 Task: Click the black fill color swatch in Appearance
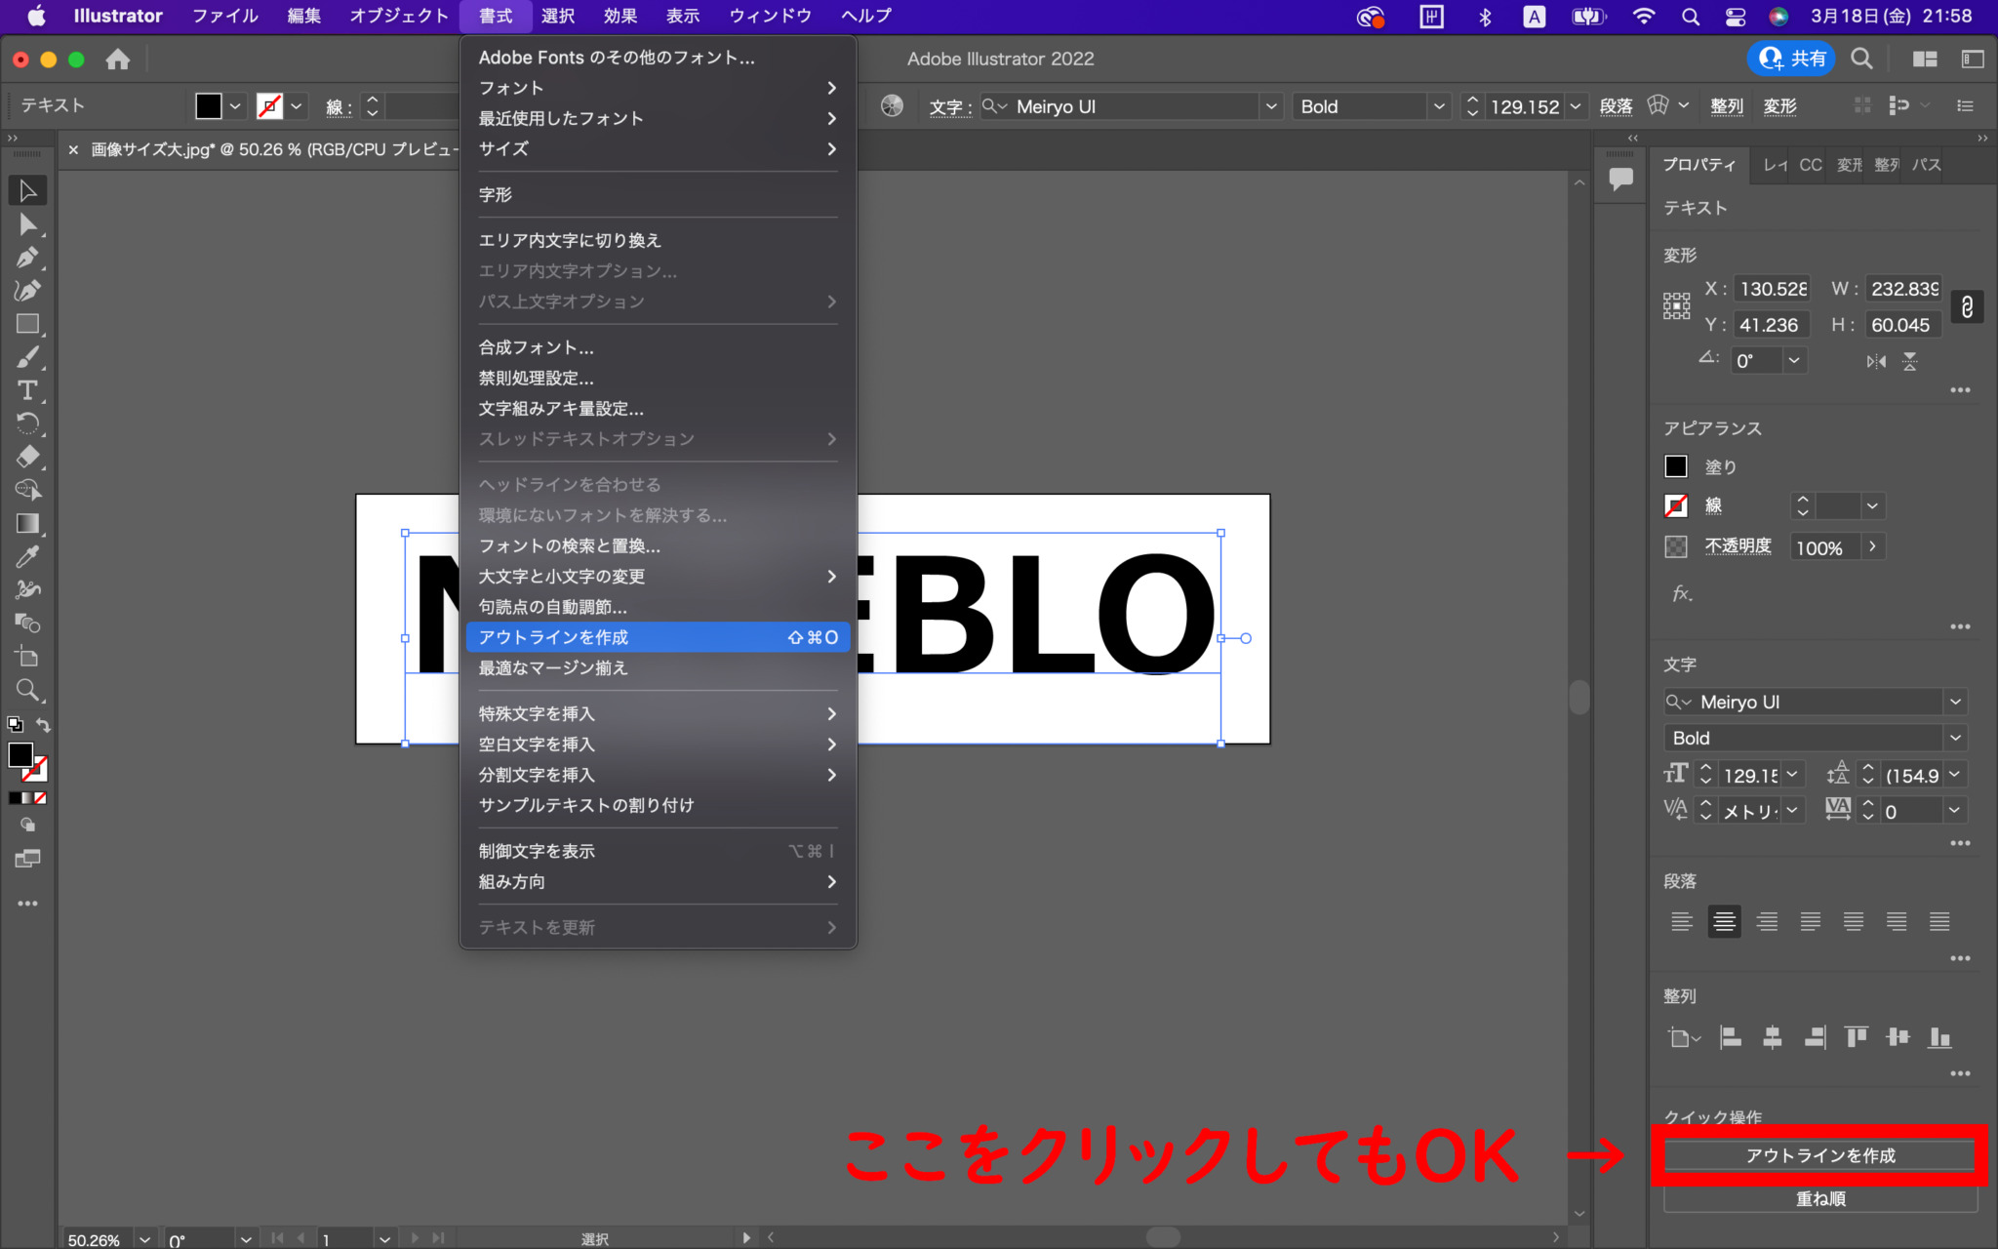pyautogui.click(x=1678, y=466)
